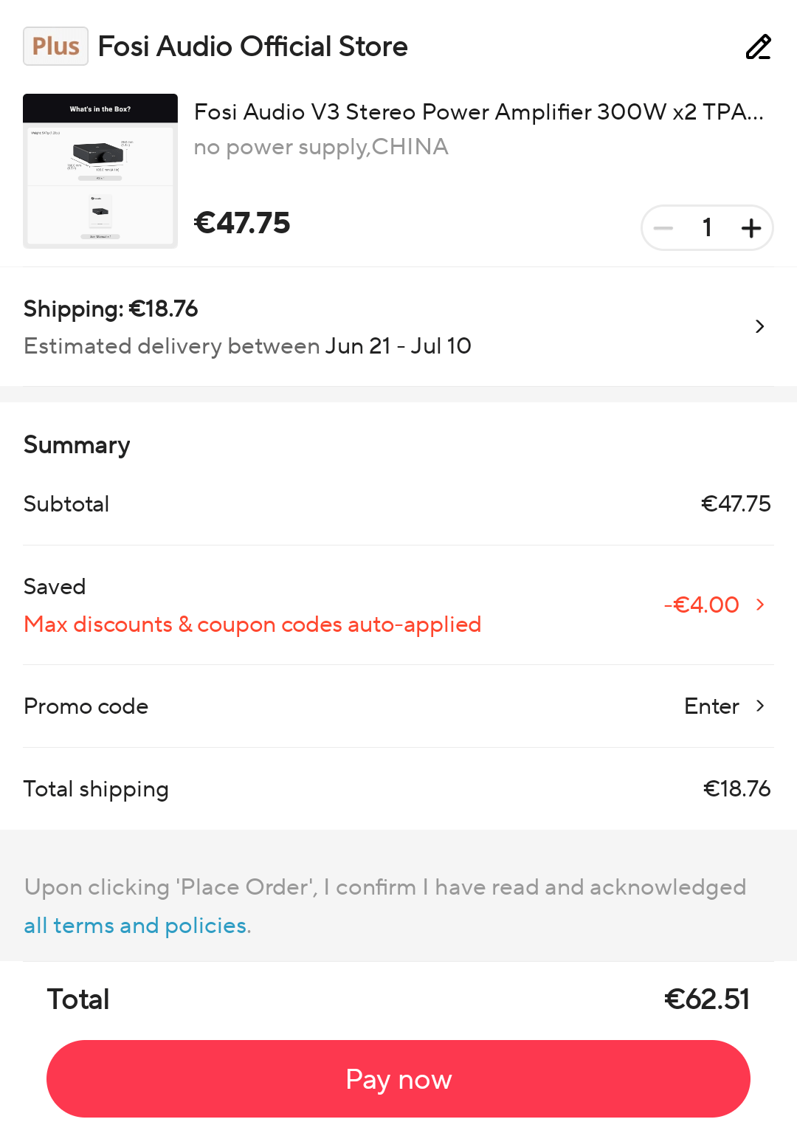Decrease quantity with the minus icon

point(663,228)
